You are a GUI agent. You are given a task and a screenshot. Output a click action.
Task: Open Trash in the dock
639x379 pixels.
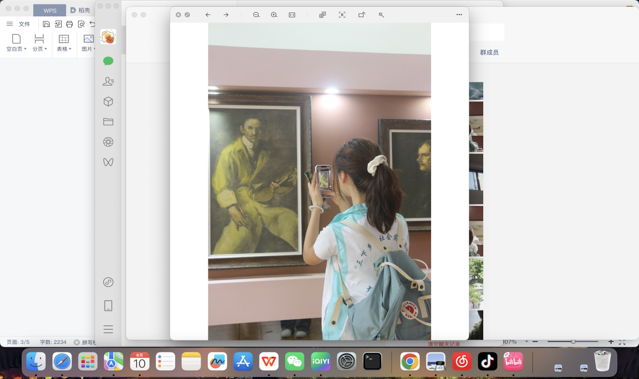pos(602,361)
